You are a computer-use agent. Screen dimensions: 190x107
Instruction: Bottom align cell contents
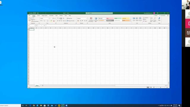(61, 18)
